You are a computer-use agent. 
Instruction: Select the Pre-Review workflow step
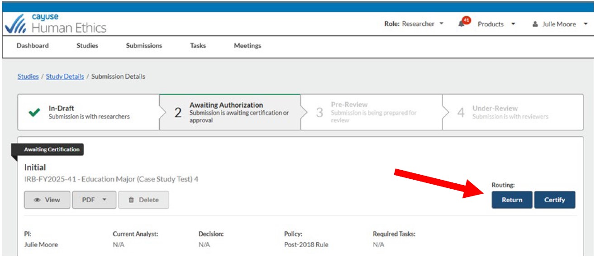tap(371, 112)
